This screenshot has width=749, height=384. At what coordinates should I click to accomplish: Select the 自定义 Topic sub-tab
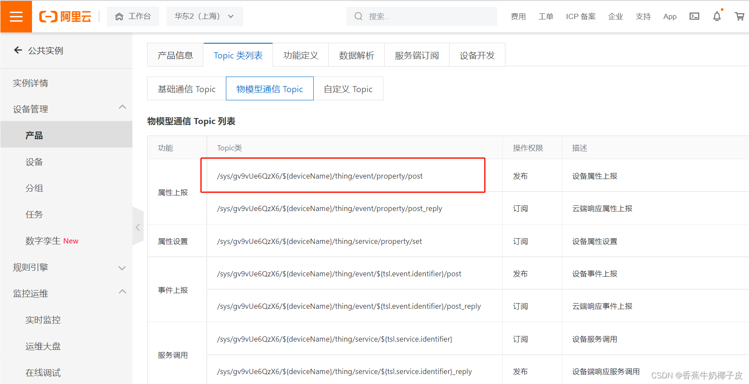[348, 89]
